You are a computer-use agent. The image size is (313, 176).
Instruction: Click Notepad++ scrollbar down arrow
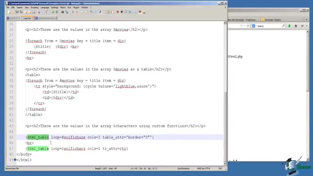coord(225,163)
